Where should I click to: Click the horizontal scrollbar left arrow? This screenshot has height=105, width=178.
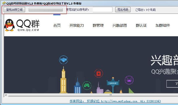click(x=6, y=95)
